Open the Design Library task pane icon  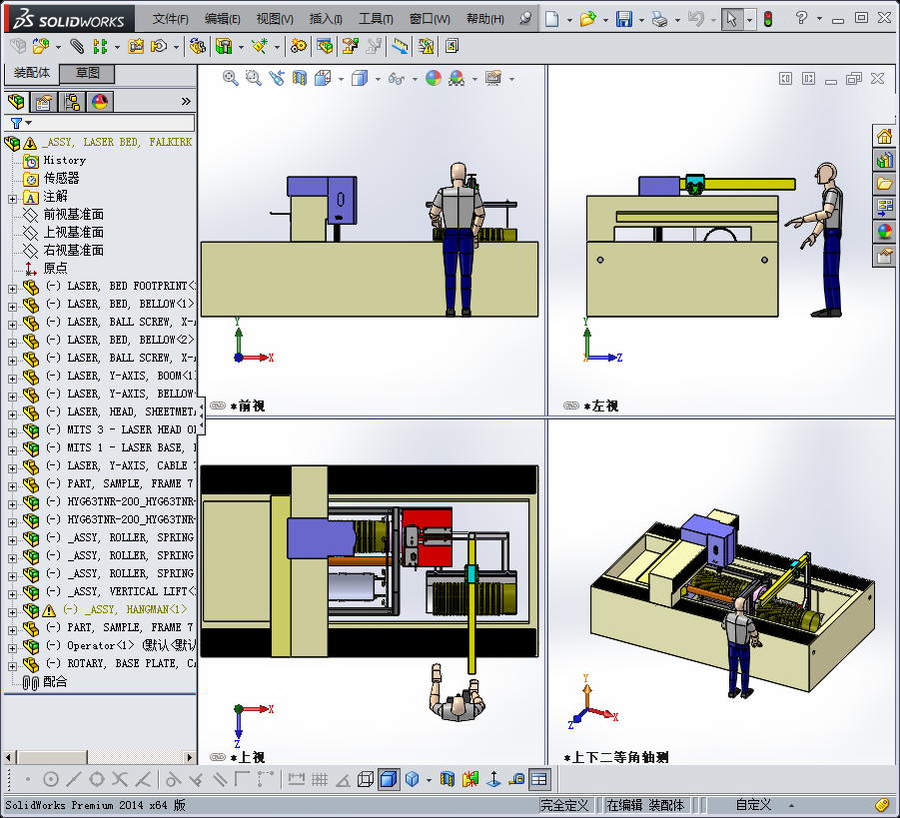tap(884, 160)
